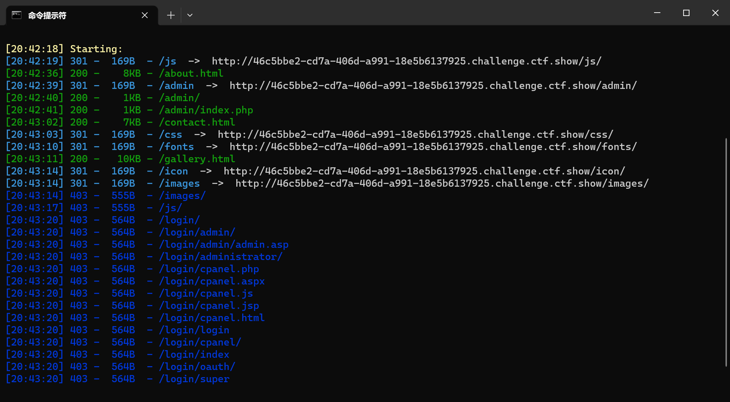Click the terminal vertical scrollbar
The height and width of the screenshot is (402, 730).
(726, 252)
